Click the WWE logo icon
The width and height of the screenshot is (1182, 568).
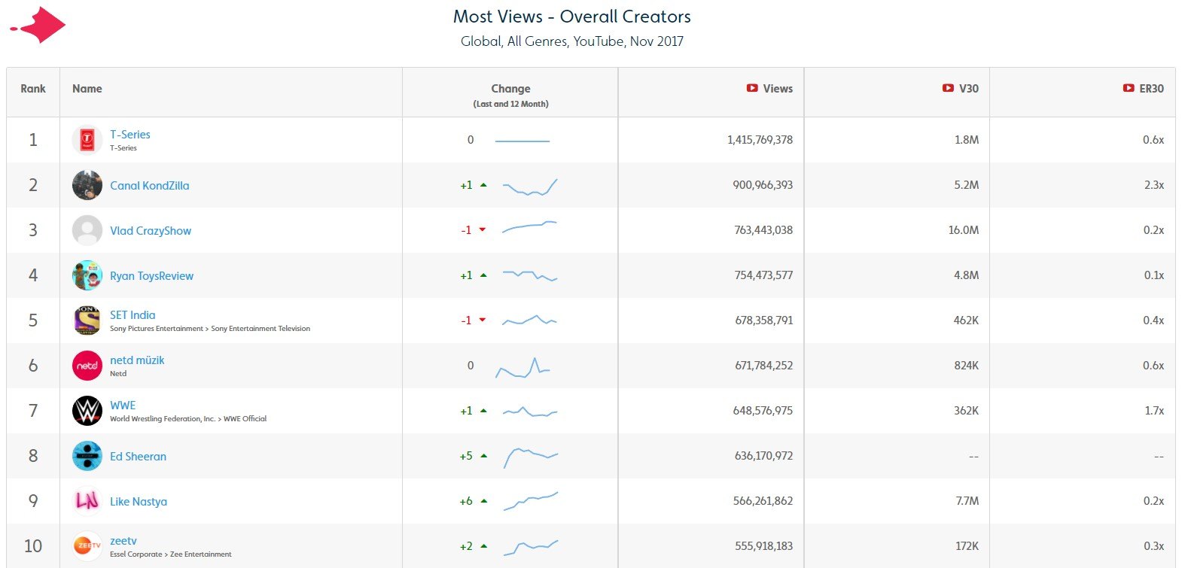point(87,411)
